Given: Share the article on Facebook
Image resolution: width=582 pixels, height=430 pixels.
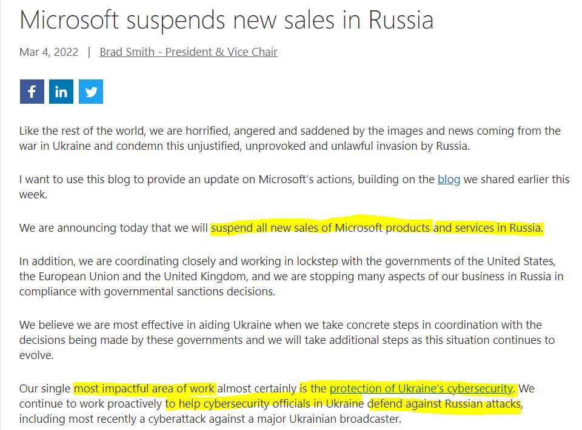Looking at the screenshot, I should click(32, 92).
